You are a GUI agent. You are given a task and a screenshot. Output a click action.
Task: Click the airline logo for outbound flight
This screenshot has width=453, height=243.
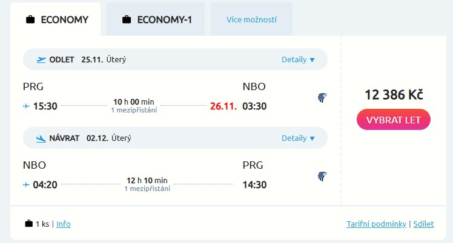[323, 97]
